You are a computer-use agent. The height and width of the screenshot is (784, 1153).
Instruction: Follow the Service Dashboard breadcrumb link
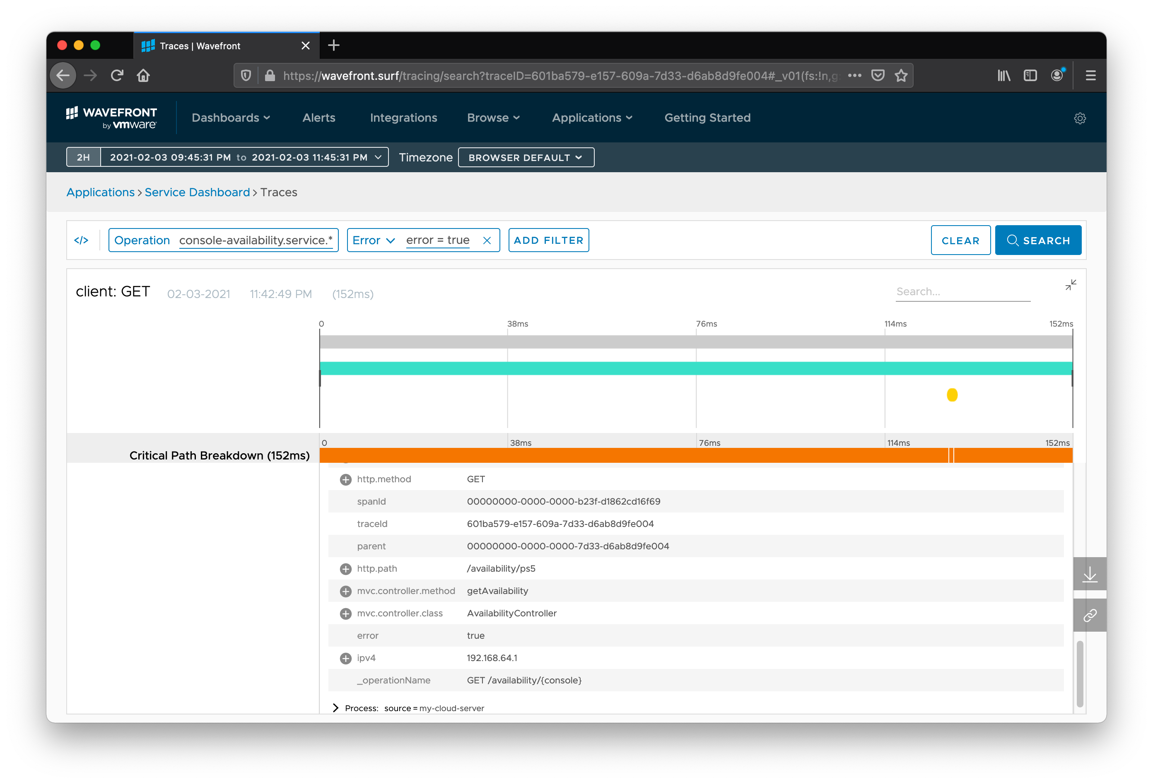197,192
